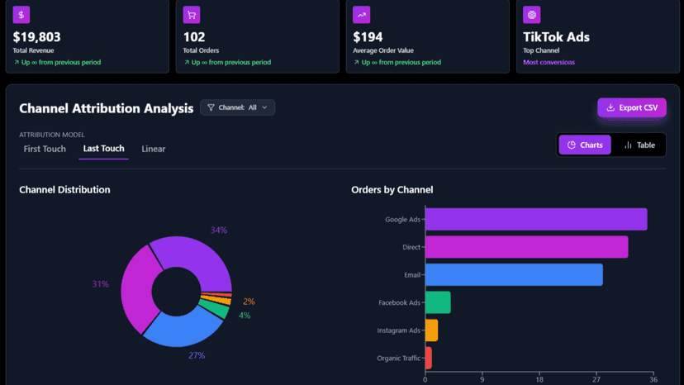The height and width of the screenshot is (385, 684).
Task: Export data with the Export CSV button
Action: click(632, 107)
